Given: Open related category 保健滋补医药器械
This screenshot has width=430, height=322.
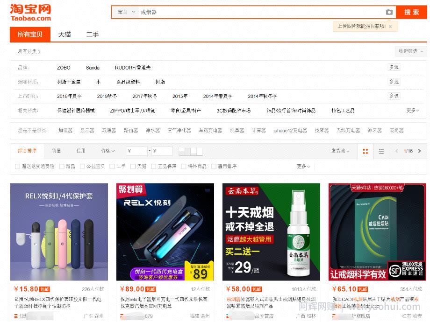Looking at the screenshot, I should pyautogui.click(x=76, y=110).
